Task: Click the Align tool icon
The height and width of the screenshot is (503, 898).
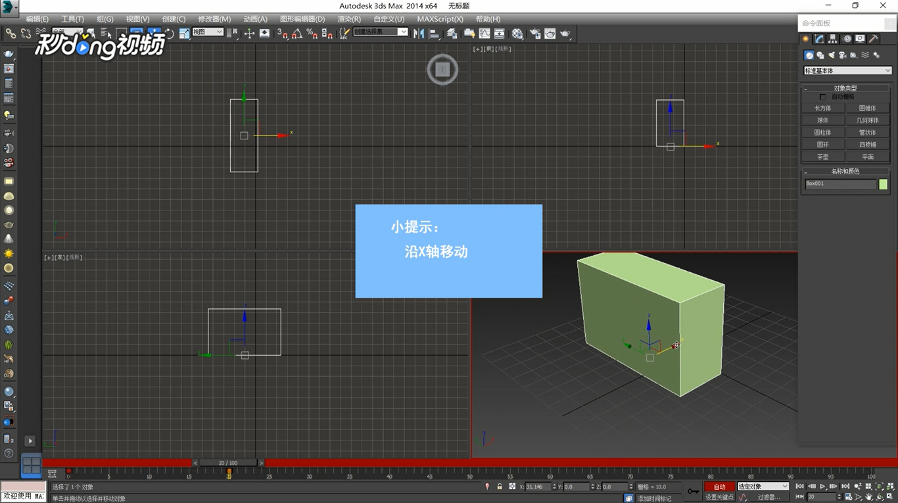Action: 434,33
